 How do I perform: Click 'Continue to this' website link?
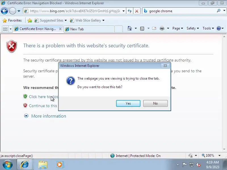click(x=43, y=106)
